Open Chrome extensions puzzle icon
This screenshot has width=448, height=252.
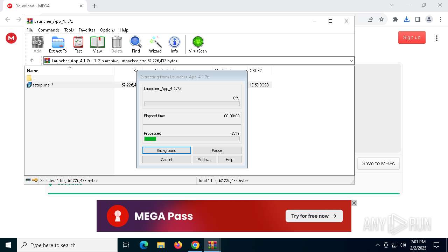point(395,20)
